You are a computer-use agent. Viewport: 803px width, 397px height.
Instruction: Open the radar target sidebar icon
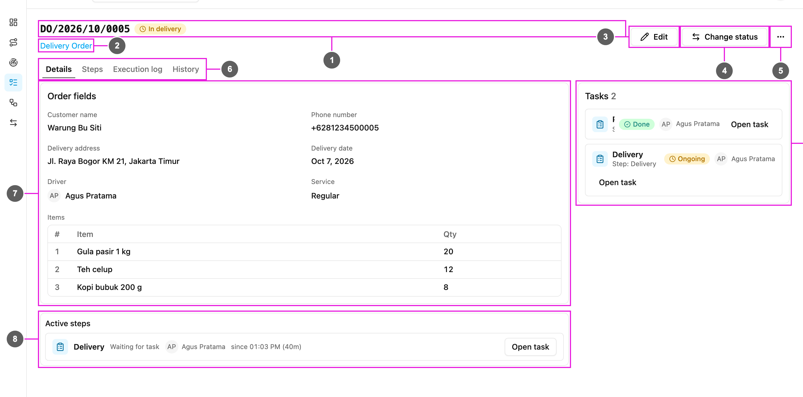pyautogui.click(x=13, y=62)
